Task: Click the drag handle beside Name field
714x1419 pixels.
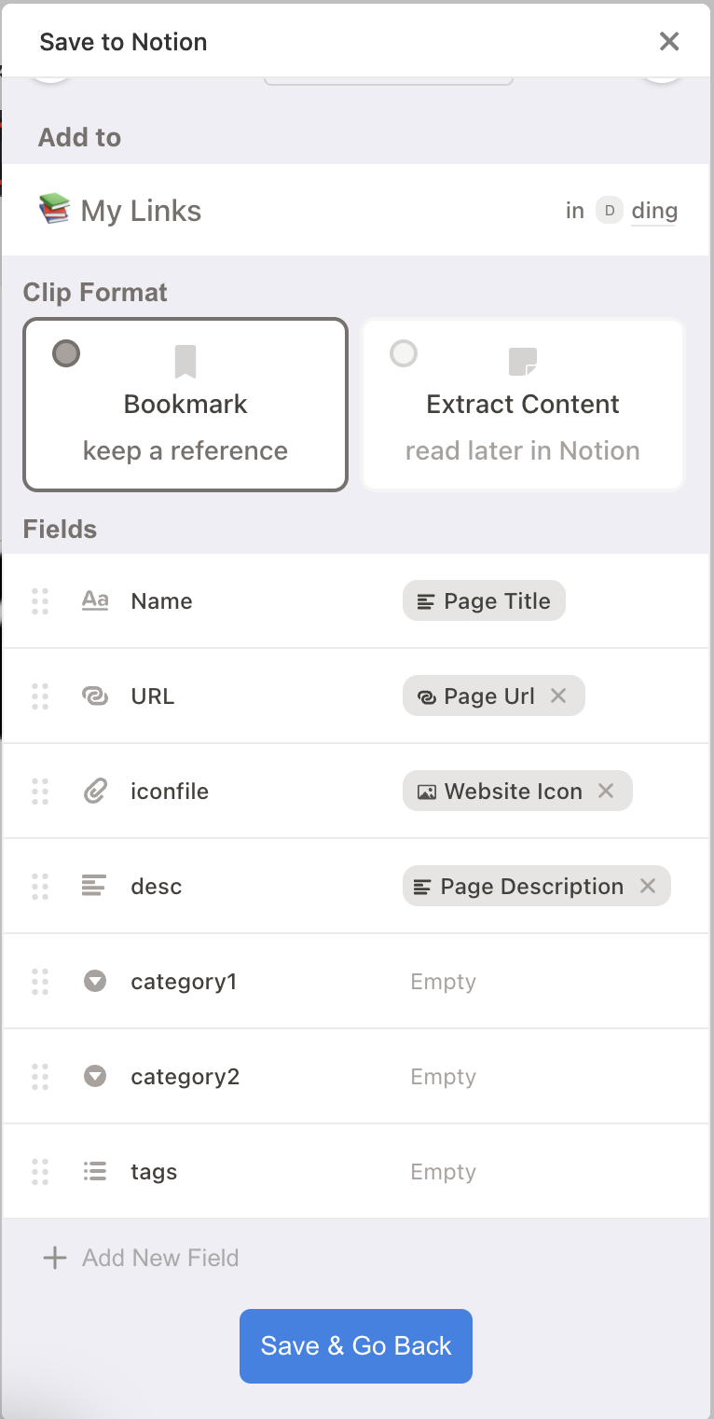Action: pyautogui.click(x=40, y=601)
